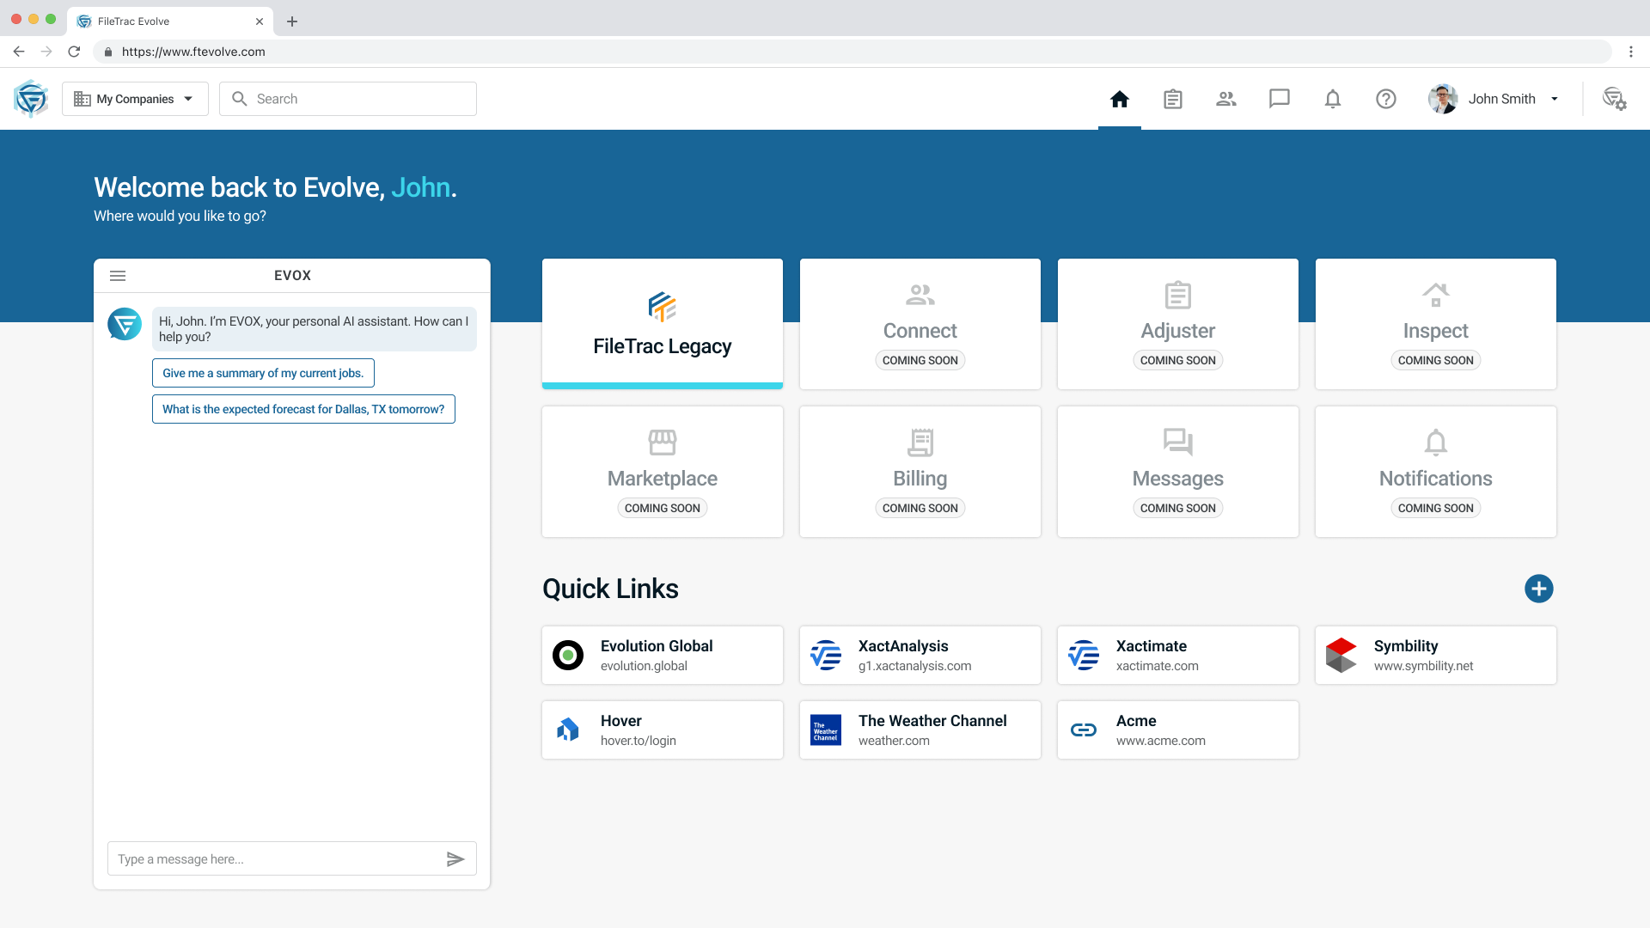1650x928 pixels.
Task: Expand the My Companies dropdown
Action: [x=134, y=98]
